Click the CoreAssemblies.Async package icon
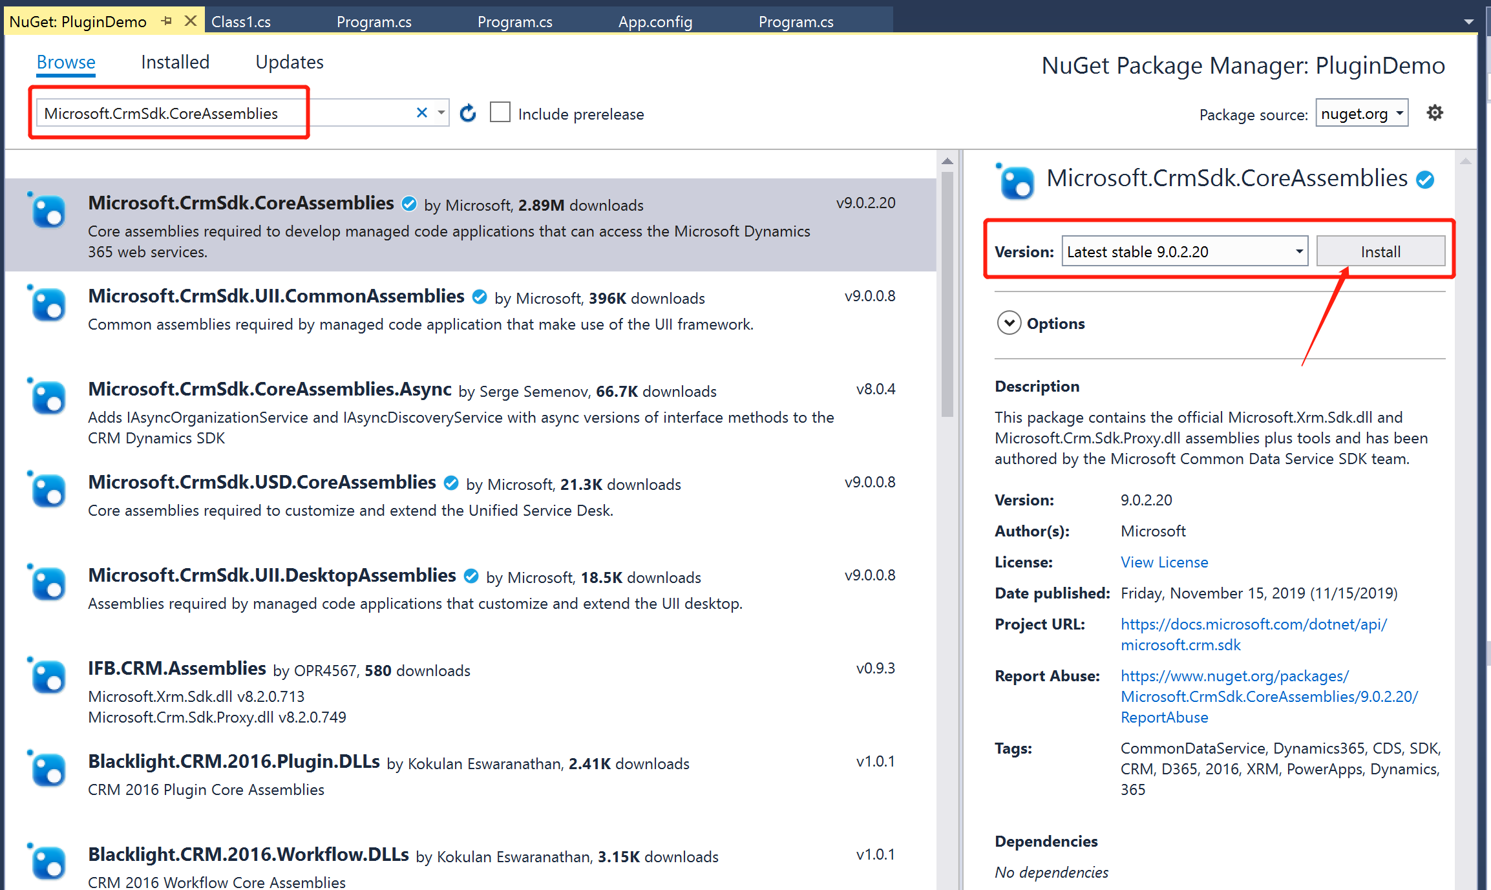Screen dimensions: 1491x890 pyautogui.click(x=47, y=396)
